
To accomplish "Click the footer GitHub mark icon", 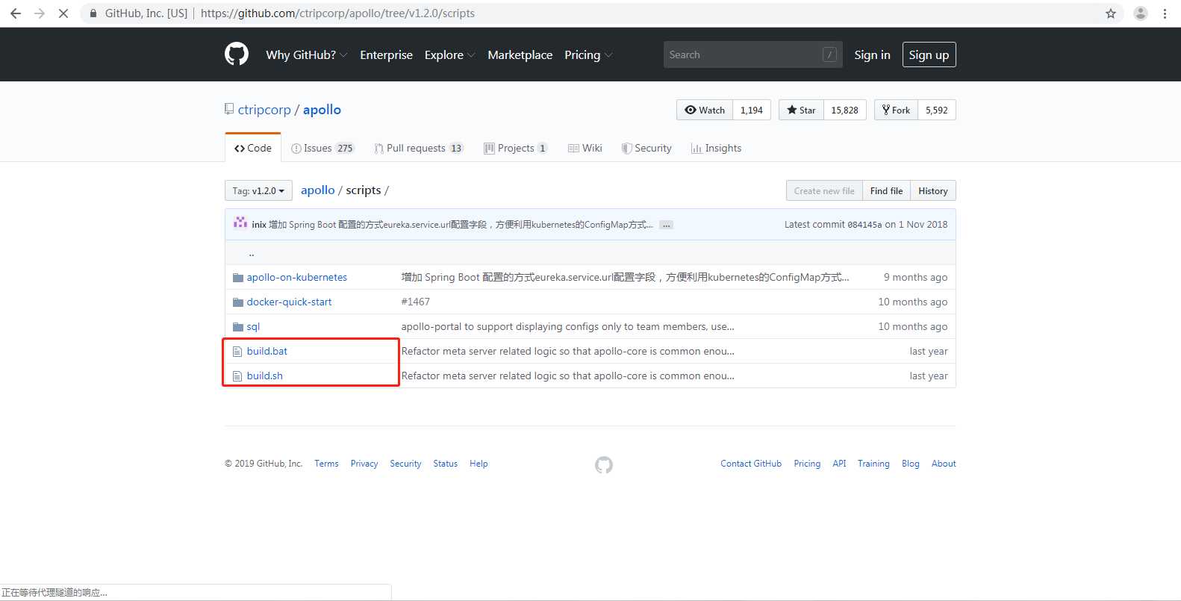I will click(603, 465).
